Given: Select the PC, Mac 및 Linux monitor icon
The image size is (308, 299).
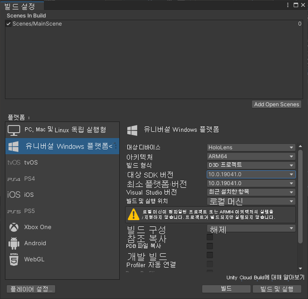Looking at the screenshot, I should (14, 130).
